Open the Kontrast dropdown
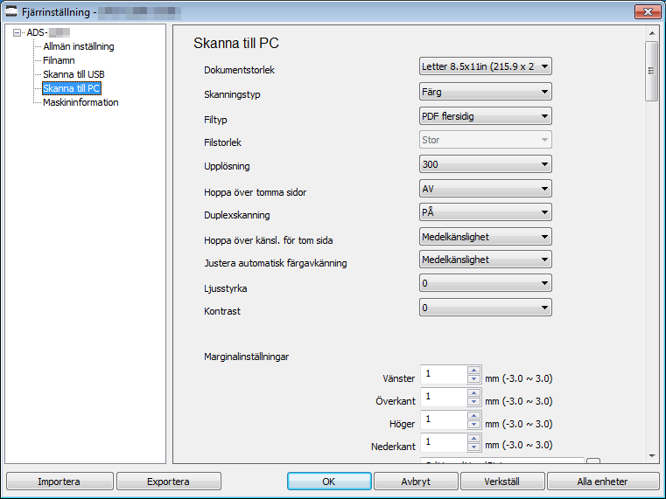666x499 pixels. tap(486, 308)
